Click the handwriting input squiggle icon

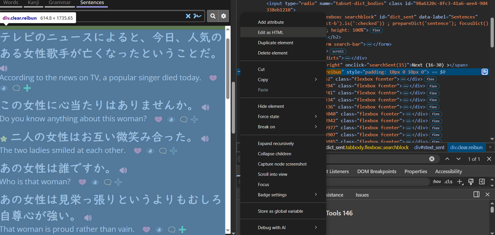coord(197,16)
